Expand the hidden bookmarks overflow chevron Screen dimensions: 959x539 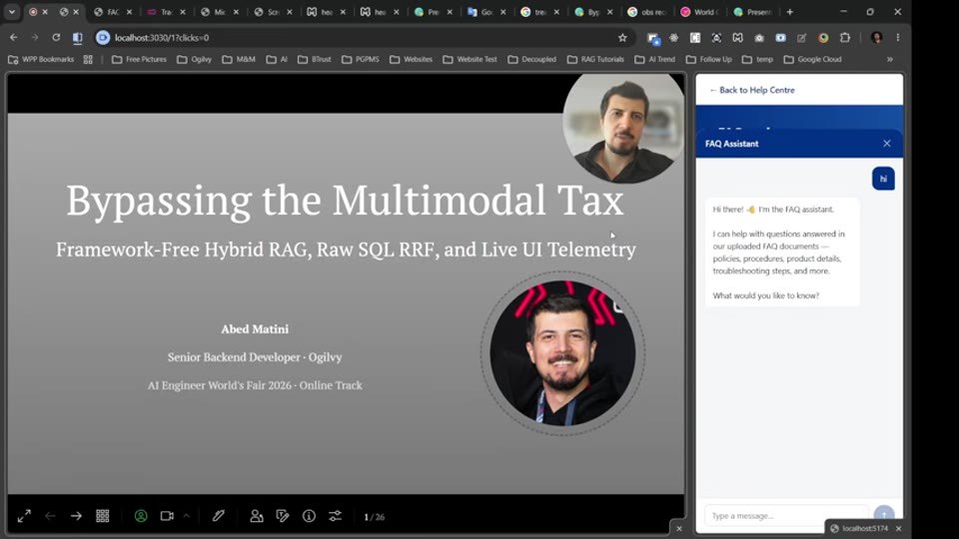(890, 59)
